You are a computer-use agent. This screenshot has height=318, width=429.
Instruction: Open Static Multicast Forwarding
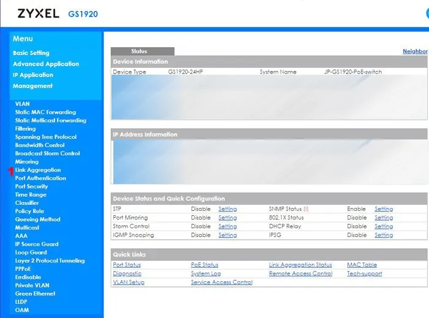point(51,120)
